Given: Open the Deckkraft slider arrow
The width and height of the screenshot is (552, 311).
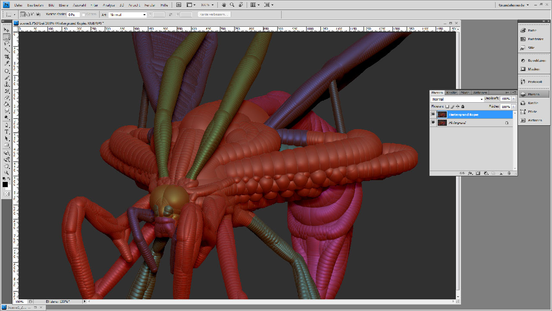Looking at the screenshot, I should click(514, 99).
